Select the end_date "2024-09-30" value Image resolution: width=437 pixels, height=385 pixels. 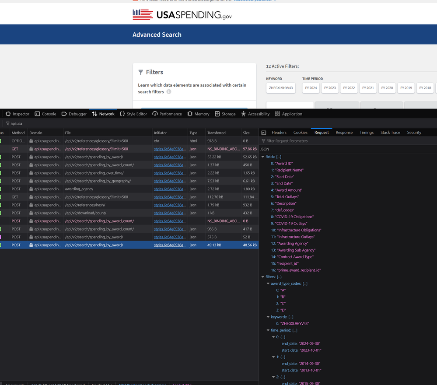(x=309, y=344)
